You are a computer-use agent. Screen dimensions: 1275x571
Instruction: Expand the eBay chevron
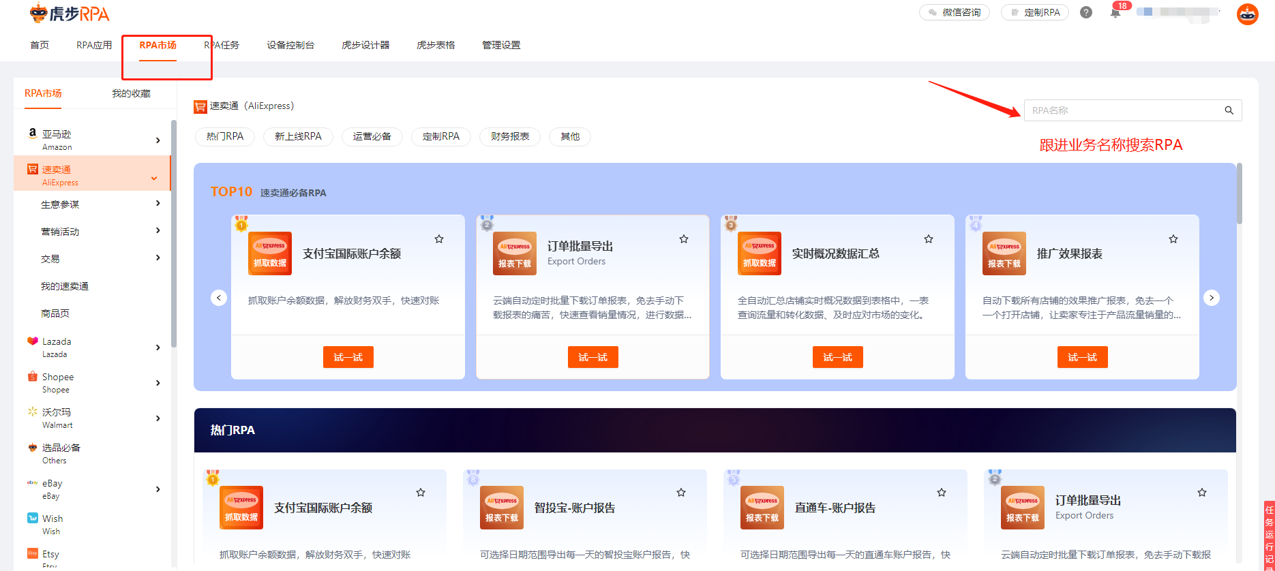click(157, 489)
